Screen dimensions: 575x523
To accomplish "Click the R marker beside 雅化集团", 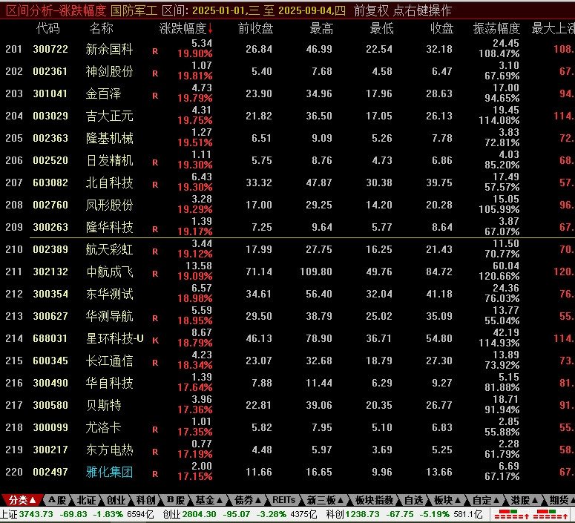I will (155, 474).
